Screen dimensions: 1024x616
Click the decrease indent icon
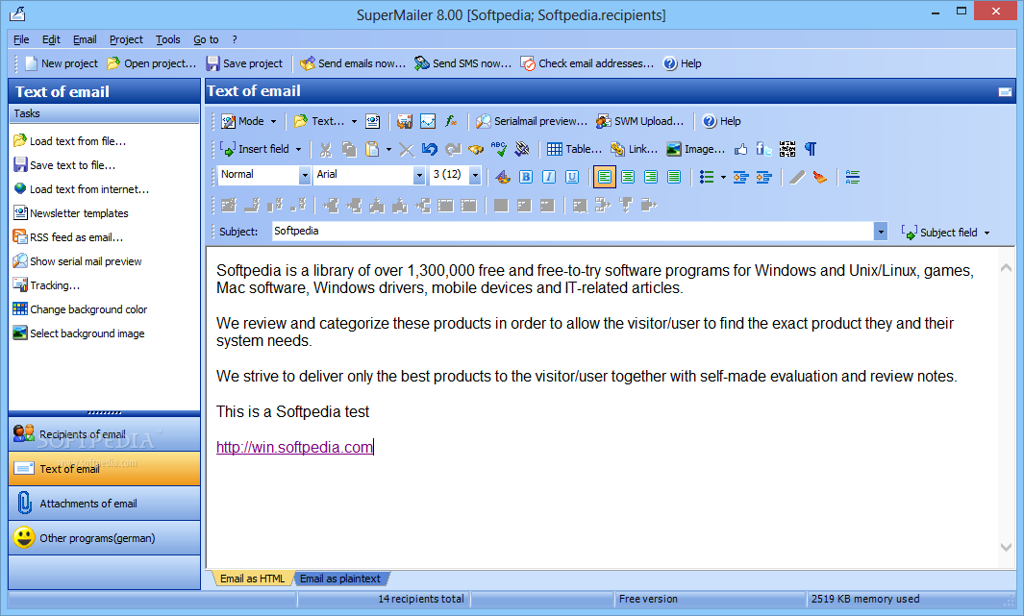(x=740, y=178)
